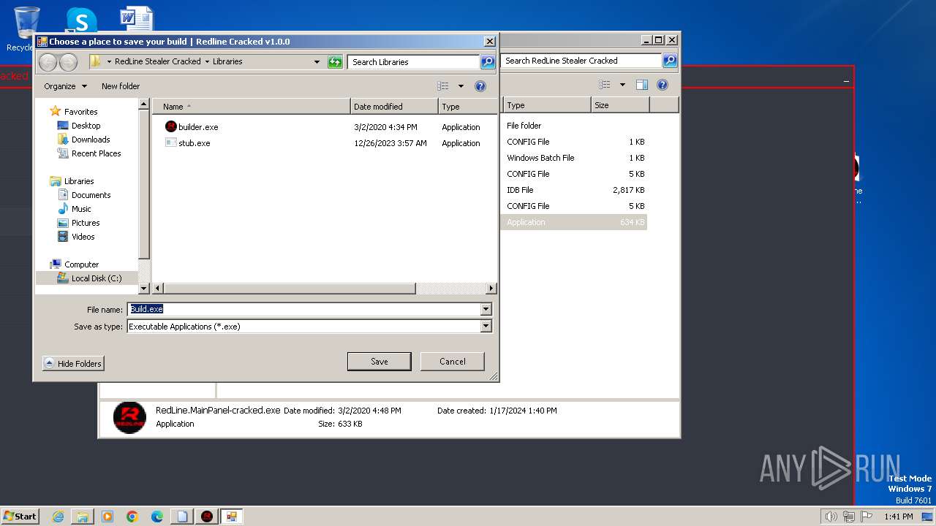Click Help icon in Explorer window
The height and width of the screenshot is (526, 936).
click(x=663, y=85)
